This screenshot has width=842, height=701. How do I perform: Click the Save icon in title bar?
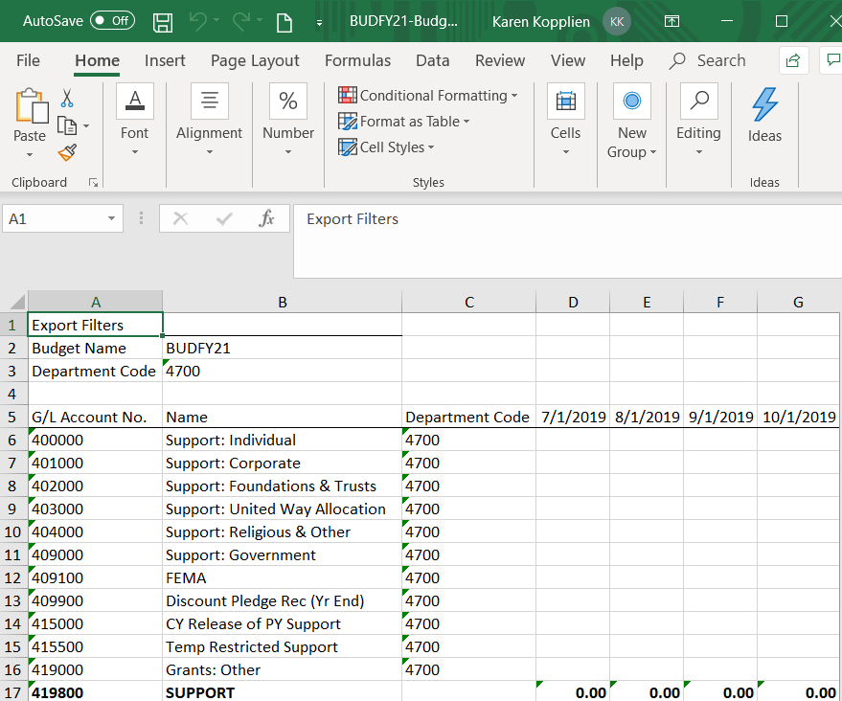163,21
